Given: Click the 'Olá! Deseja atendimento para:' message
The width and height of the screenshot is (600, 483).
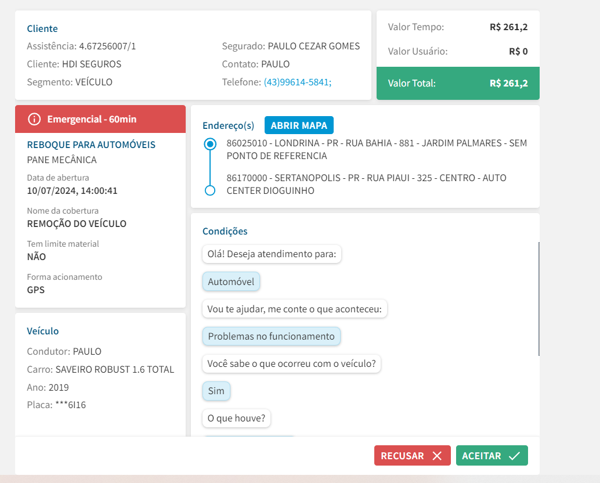Looking at the screenshot, I should (272, 254).
